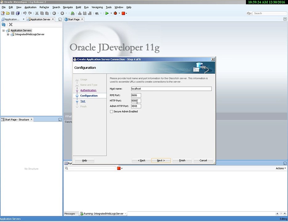The height and width of the screenshot is (222, 288).
Task: Open the Back navigation history dropdown
Action: (58, 13)
